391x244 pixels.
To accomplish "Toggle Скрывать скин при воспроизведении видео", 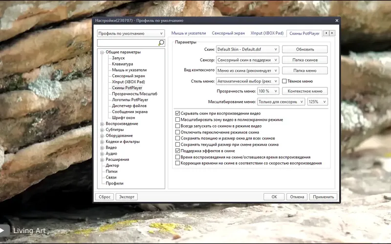I will pyautogui.click(x=177, y=113).
